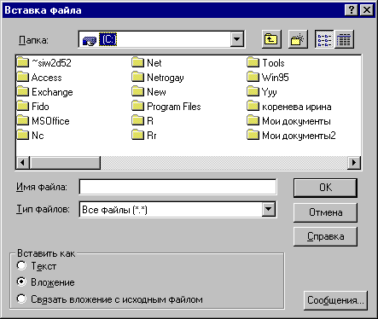
Task: Click the question mark help button
Action: click(352, 10)
